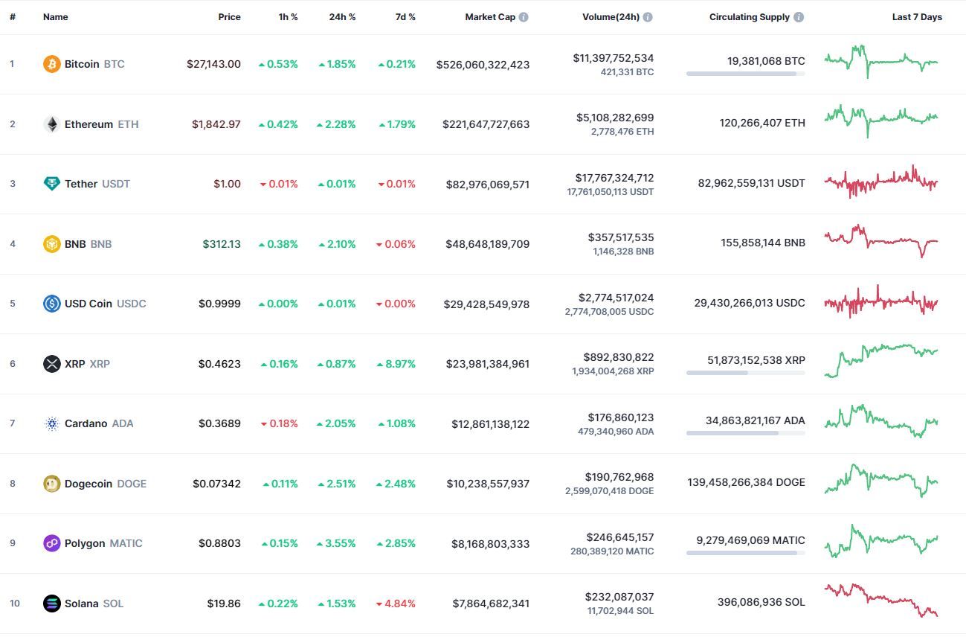This screenshot has height=637, width=966.
Task: Open Market Cap info tooltip icon
Action: (524, 17)
